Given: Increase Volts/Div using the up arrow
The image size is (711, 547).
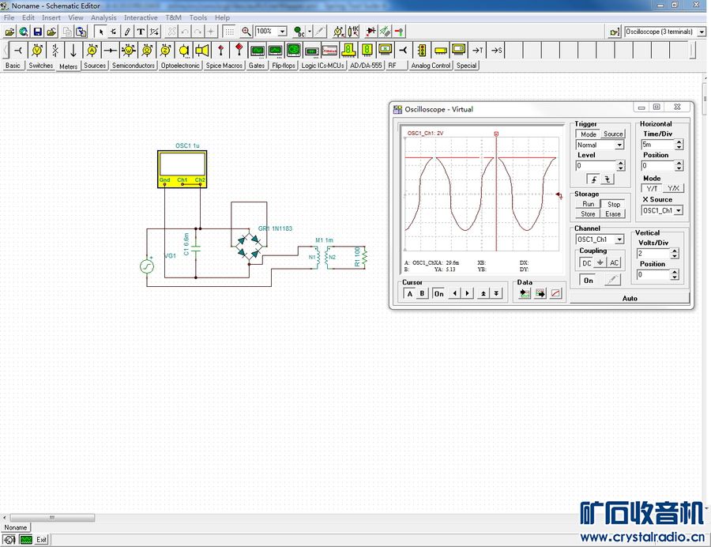Looking at the screenshot, I should [675, 251].
